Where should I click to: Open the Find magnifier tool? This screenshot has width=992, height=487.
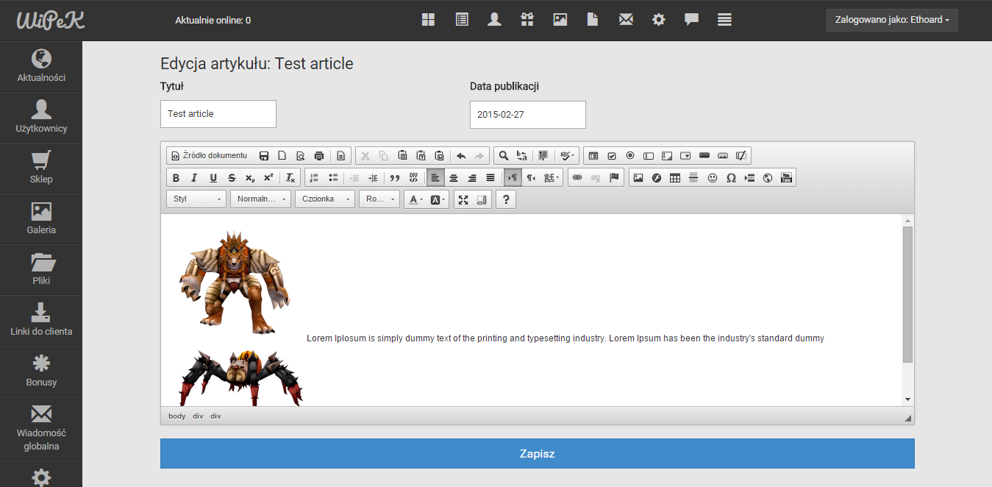pyautogui.click(x=504, y=156)
